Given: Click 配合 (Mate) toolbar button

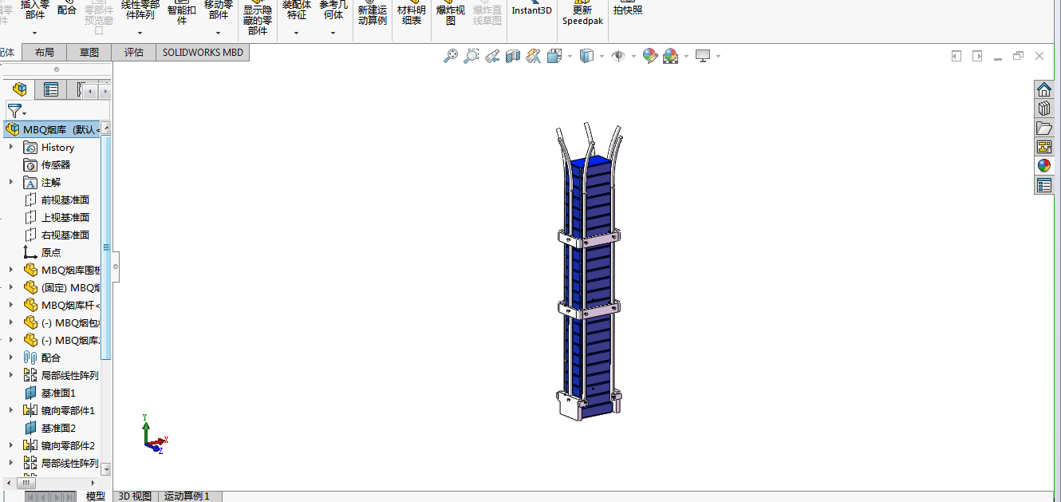Looking at the screenshot, I should (x=67, y=10).
